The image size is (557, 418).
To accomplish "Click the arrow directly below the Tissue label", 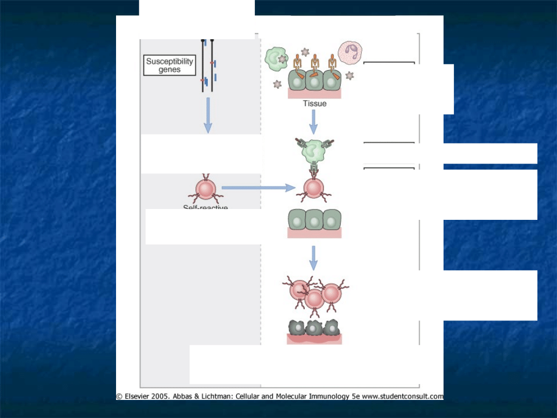I will point(313,122).
